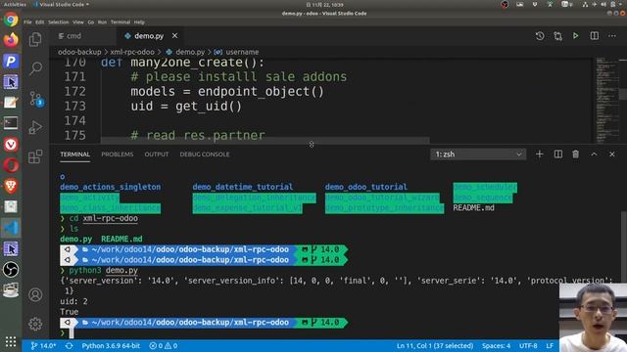627x352 pixels.
Task: Click Ln 11, Col 1 cursor position status
Action: click(435, 345)
